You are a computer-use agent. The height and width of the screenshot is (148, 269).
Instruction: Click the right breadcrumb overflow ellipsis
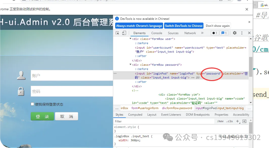click(x=249, y=108)
